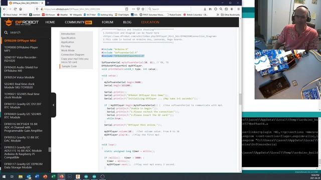321x180 pixels.
Task: Open Firefox hamburger menu
Action: [x=239, y=9]
